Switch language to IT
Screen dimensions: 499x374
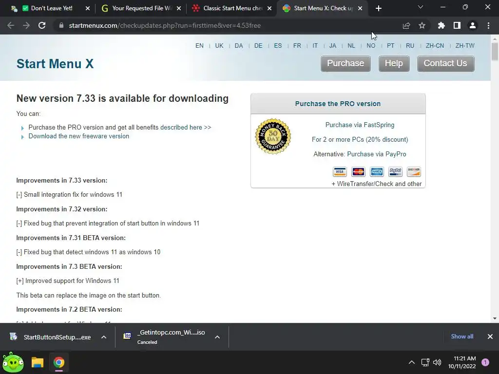pyautogui.click(x=315, y=45)
